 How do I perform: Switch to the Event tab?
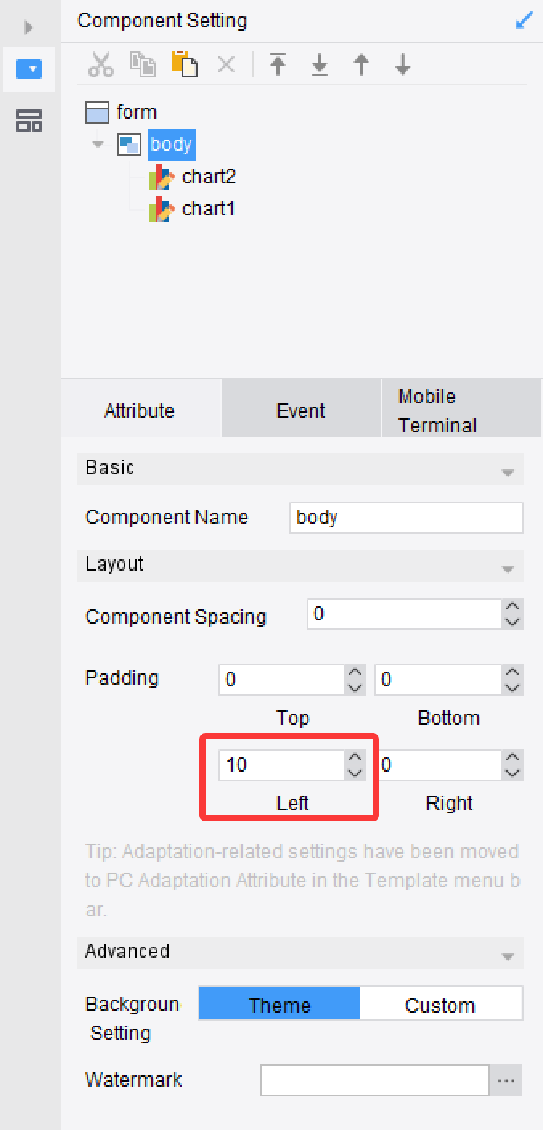click(x=301, y=411)
